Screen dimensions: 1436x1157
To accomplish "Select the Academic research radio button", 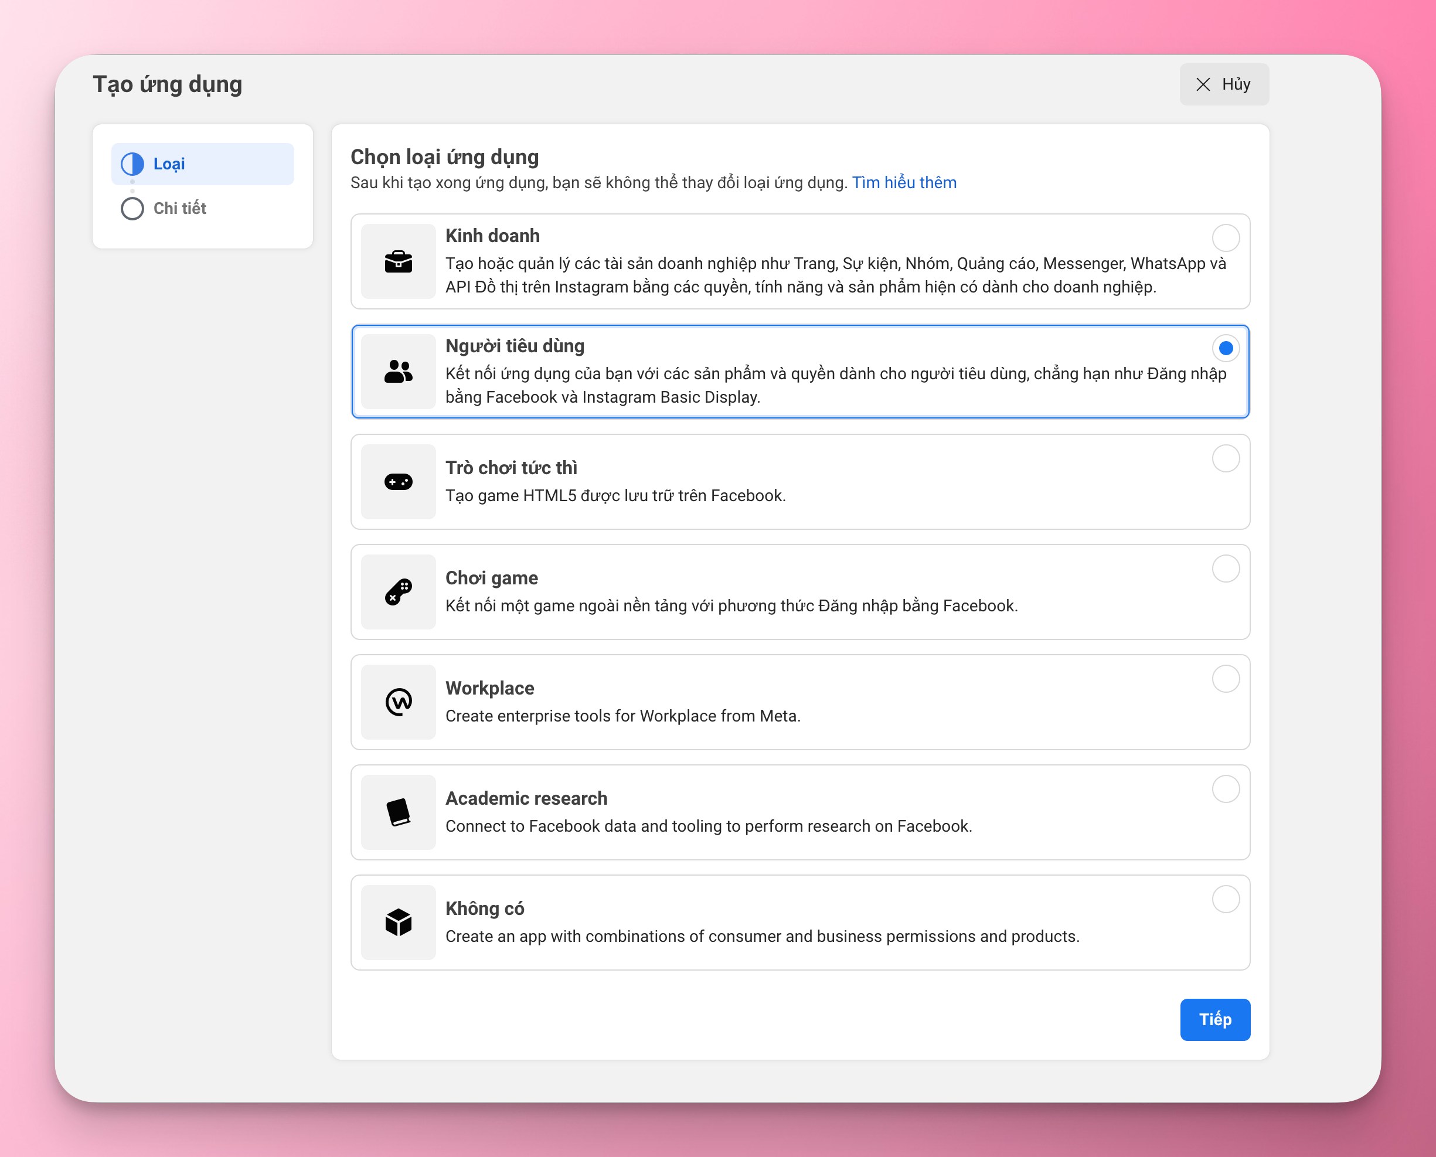I will pyautogui.click(x=1225, y=788).
